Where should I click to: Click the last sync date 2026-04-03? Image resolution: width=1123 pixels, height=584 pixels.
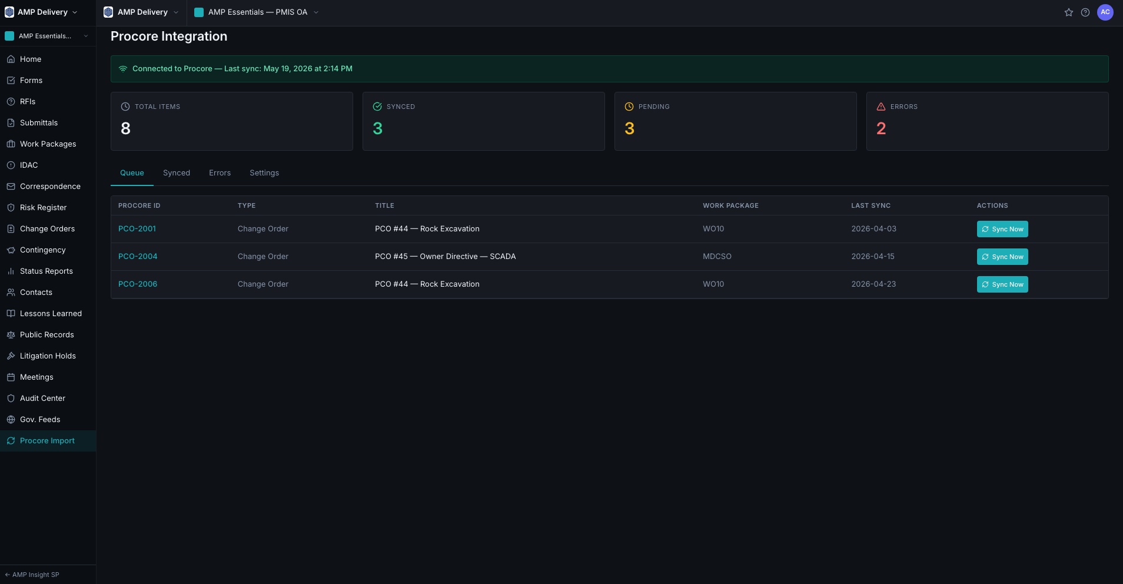pyautogui.click(x=873, y=229)
